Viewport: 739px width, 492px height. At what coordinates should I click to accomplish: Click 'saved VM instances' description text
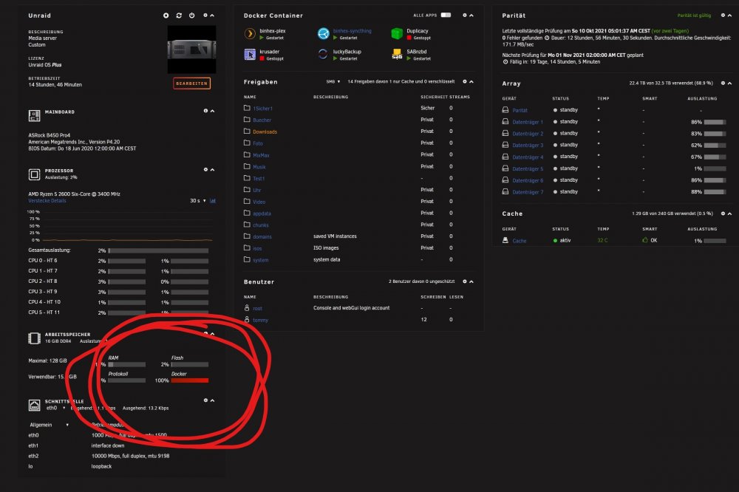[335, 236]
